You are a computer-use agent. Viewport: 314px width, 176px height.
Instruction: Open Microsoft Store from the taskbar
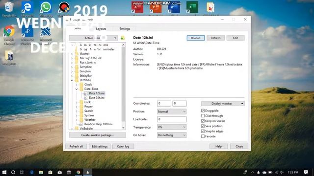coord(50,172)
